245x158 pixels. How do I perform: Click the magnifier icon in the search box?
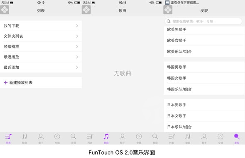tap(169, 22)
